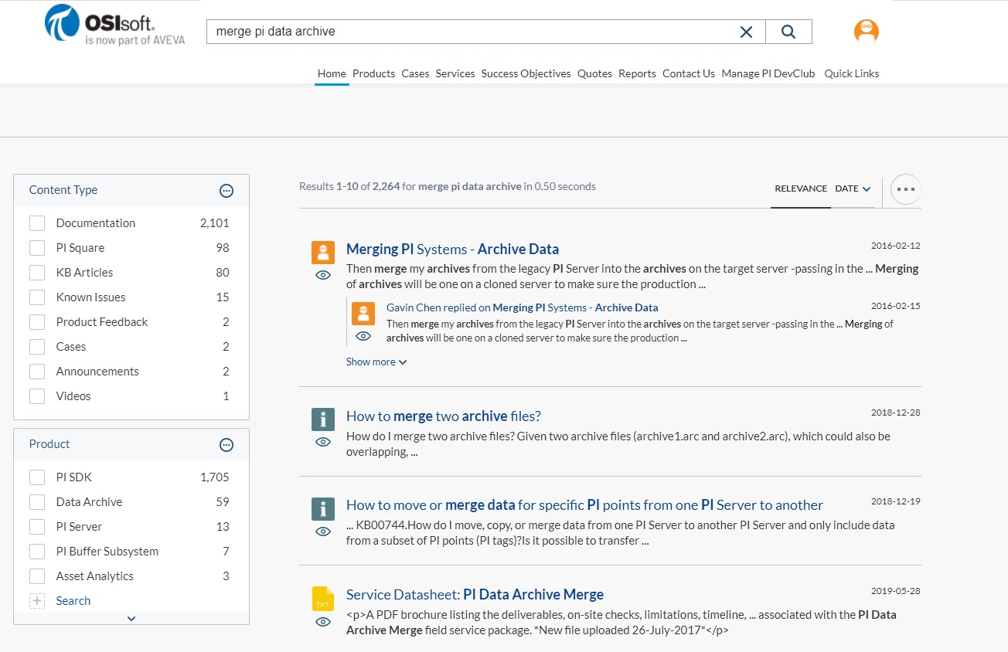1008x652 pixels.
Task: Open the Date sort dropdown
Action: (x=853, y=188)
